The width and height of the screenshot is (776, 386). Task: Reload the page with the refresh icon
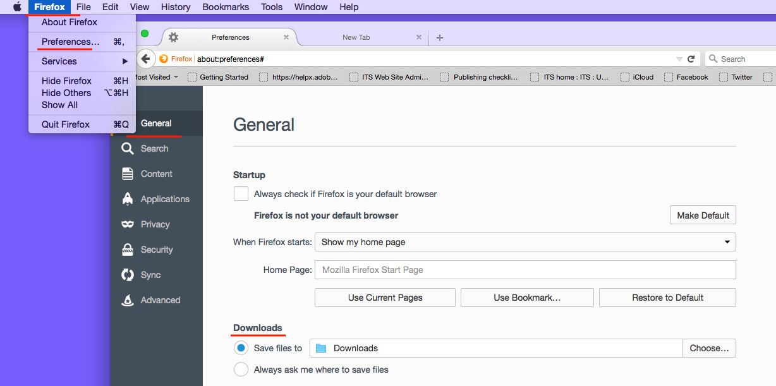pyautogui.click(x=691, y=59)
